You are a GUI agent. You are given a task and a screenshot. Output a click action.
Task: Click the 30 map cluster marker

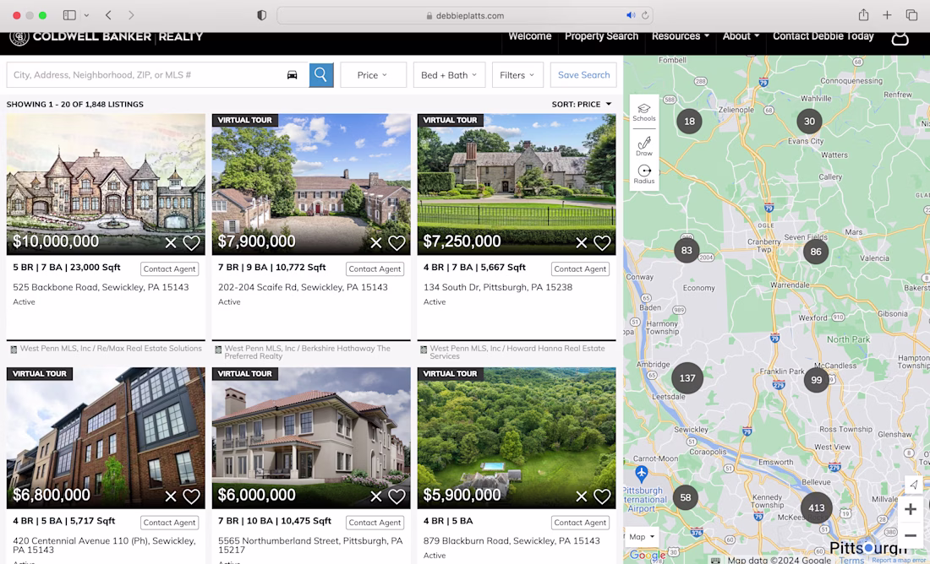pyautogui.click(x=809, y=122)
